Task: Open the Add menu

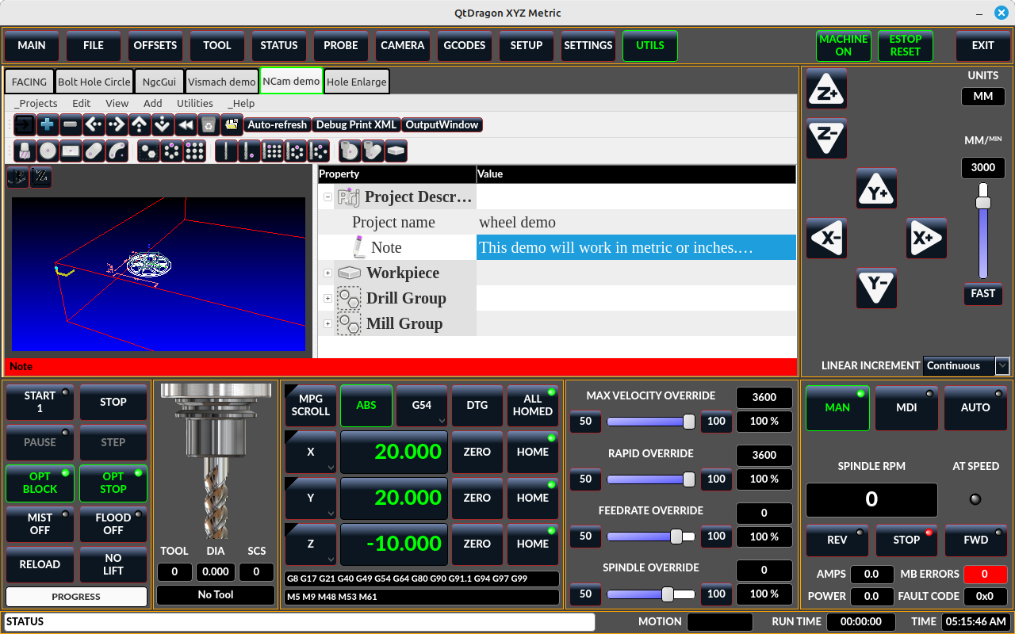Action: [153, 103]
